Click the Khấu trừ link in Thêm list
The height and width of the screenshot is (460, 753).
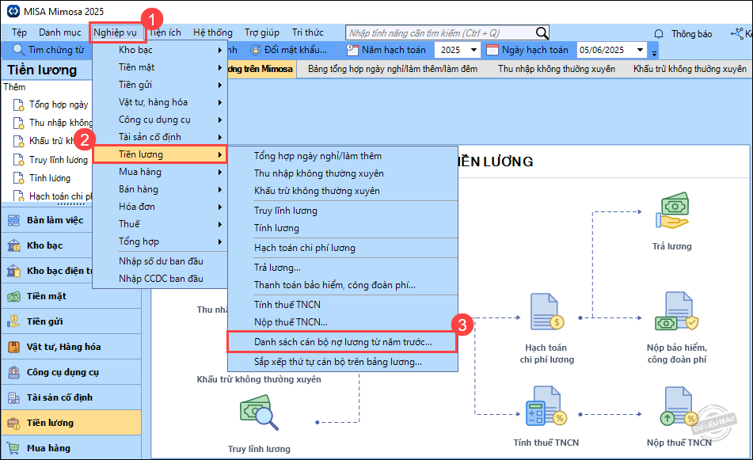coord(52,141)
